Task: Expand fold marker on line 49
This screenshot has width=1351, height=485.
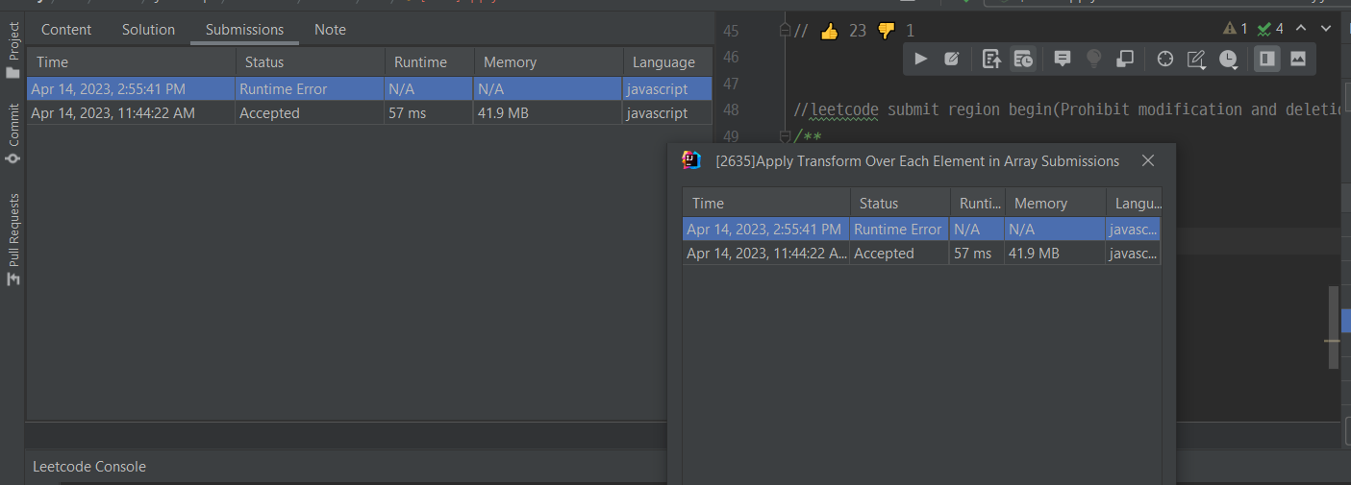Action: tap(786, 136)
